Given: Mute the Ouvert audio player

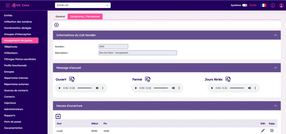Looking at the screenshot, I should click(x=97, y=88).
